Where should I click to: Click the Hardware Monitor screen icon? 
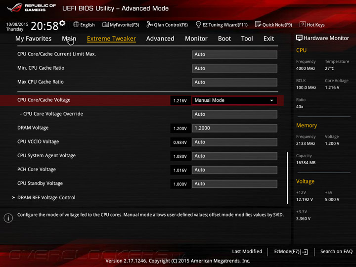[299, 38]
